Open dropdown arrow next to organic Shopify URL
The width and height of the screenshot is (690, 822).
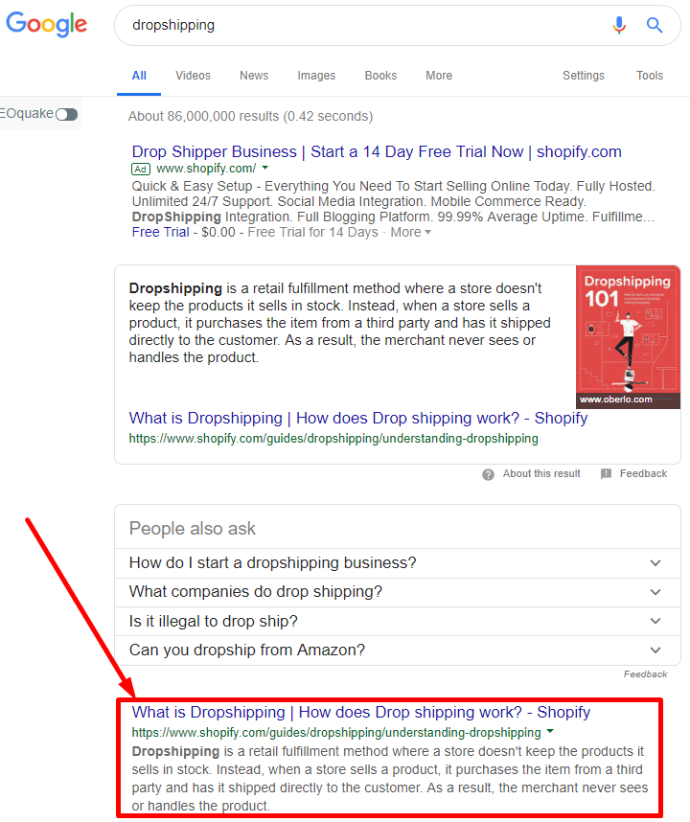click(550, 732)
